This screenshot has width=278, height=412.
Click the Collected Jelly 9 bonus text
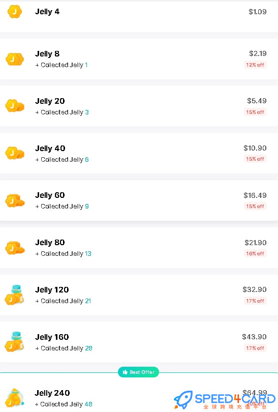[62, 207]
